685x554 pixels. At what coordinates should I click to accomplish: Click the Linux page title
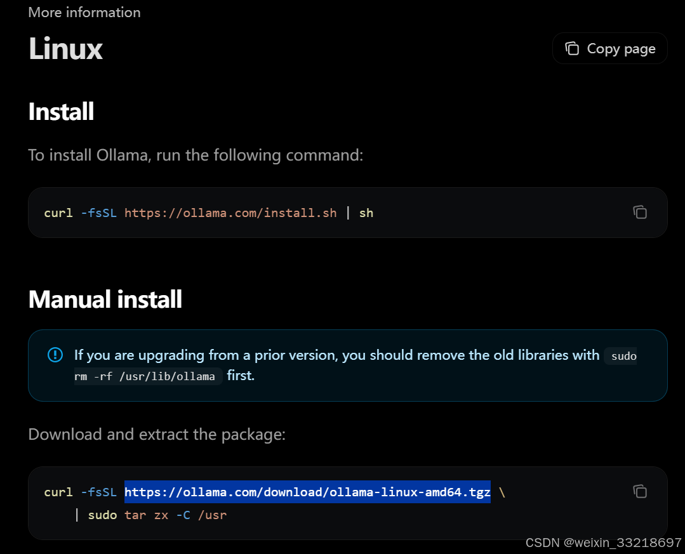(x=65, y=48)
